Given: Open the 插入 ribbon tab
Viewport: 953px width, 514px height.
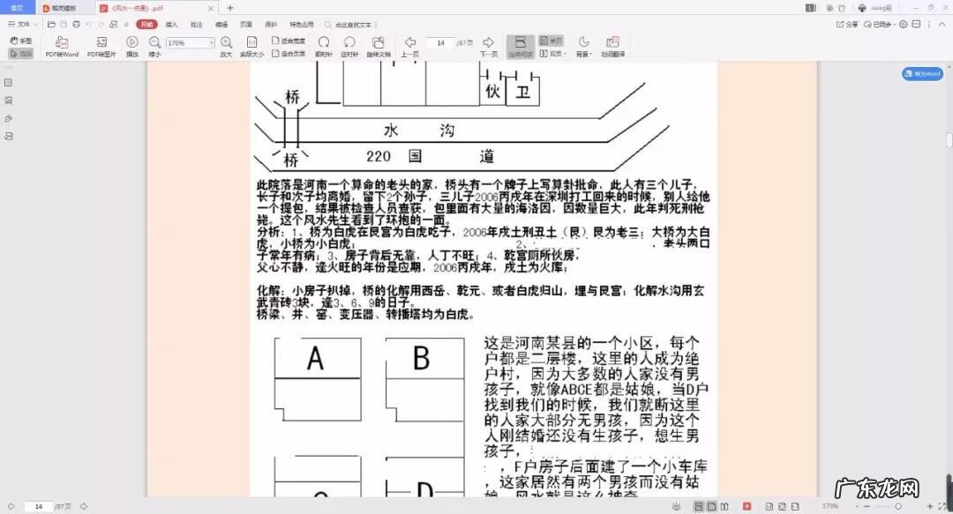Looking at the screenshot, I should pos(172,25).
